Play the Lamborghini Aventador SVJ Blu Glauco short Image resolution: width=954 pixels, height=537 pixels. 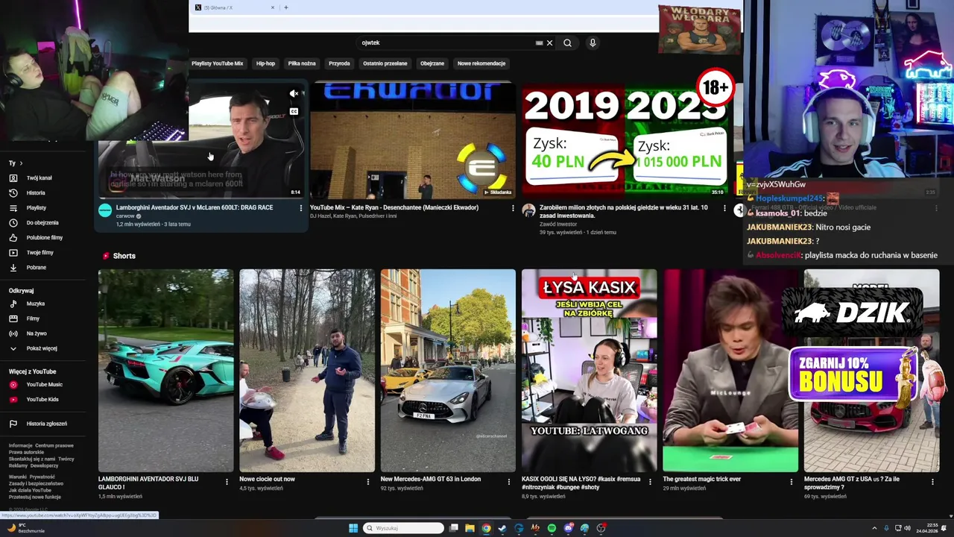pyautogui.click(x=165, y=371)
